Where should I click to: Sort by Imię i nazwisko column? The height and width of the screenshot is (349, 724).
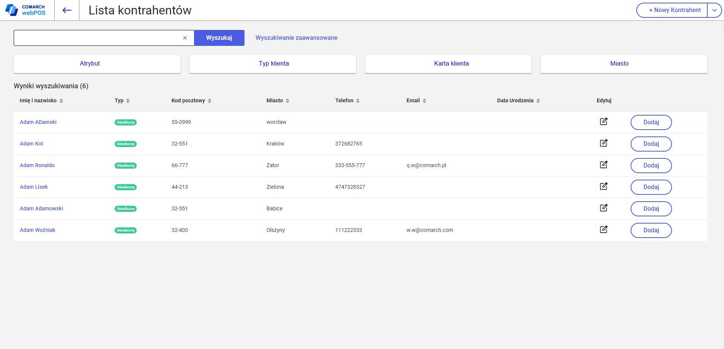pos(61,101)
